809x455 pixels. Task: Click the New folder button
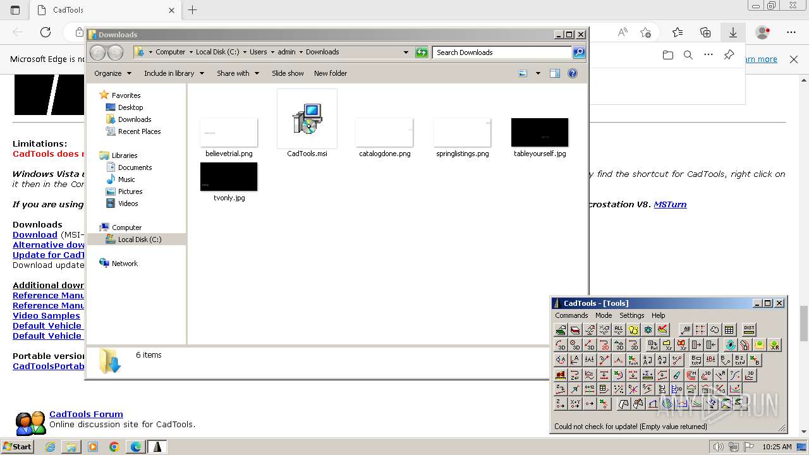click(x=331, y=73)
